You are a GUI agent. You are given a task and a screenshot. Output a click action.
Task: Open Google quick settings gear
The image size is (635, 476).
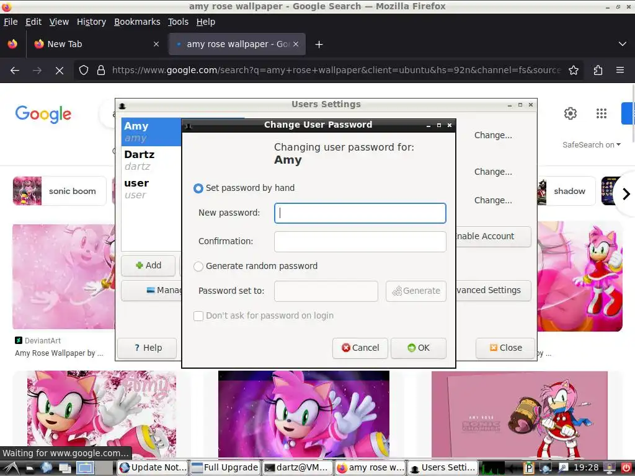571,113
